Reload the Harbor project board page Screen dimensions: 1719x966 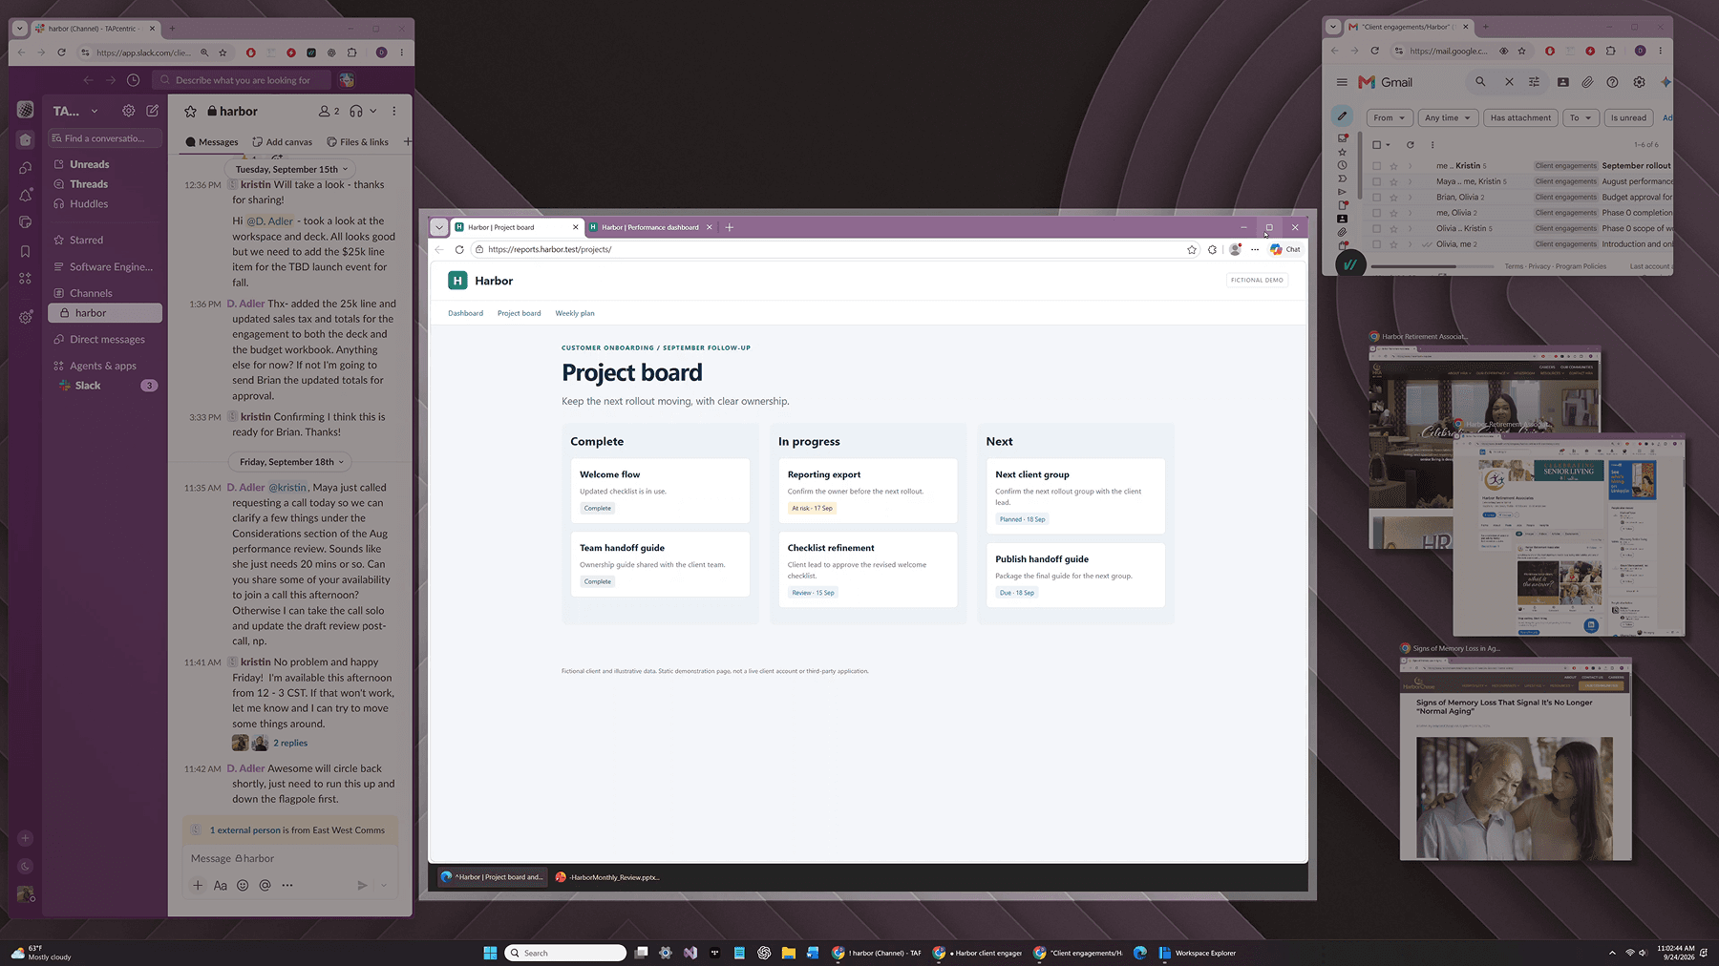point(459,249)
